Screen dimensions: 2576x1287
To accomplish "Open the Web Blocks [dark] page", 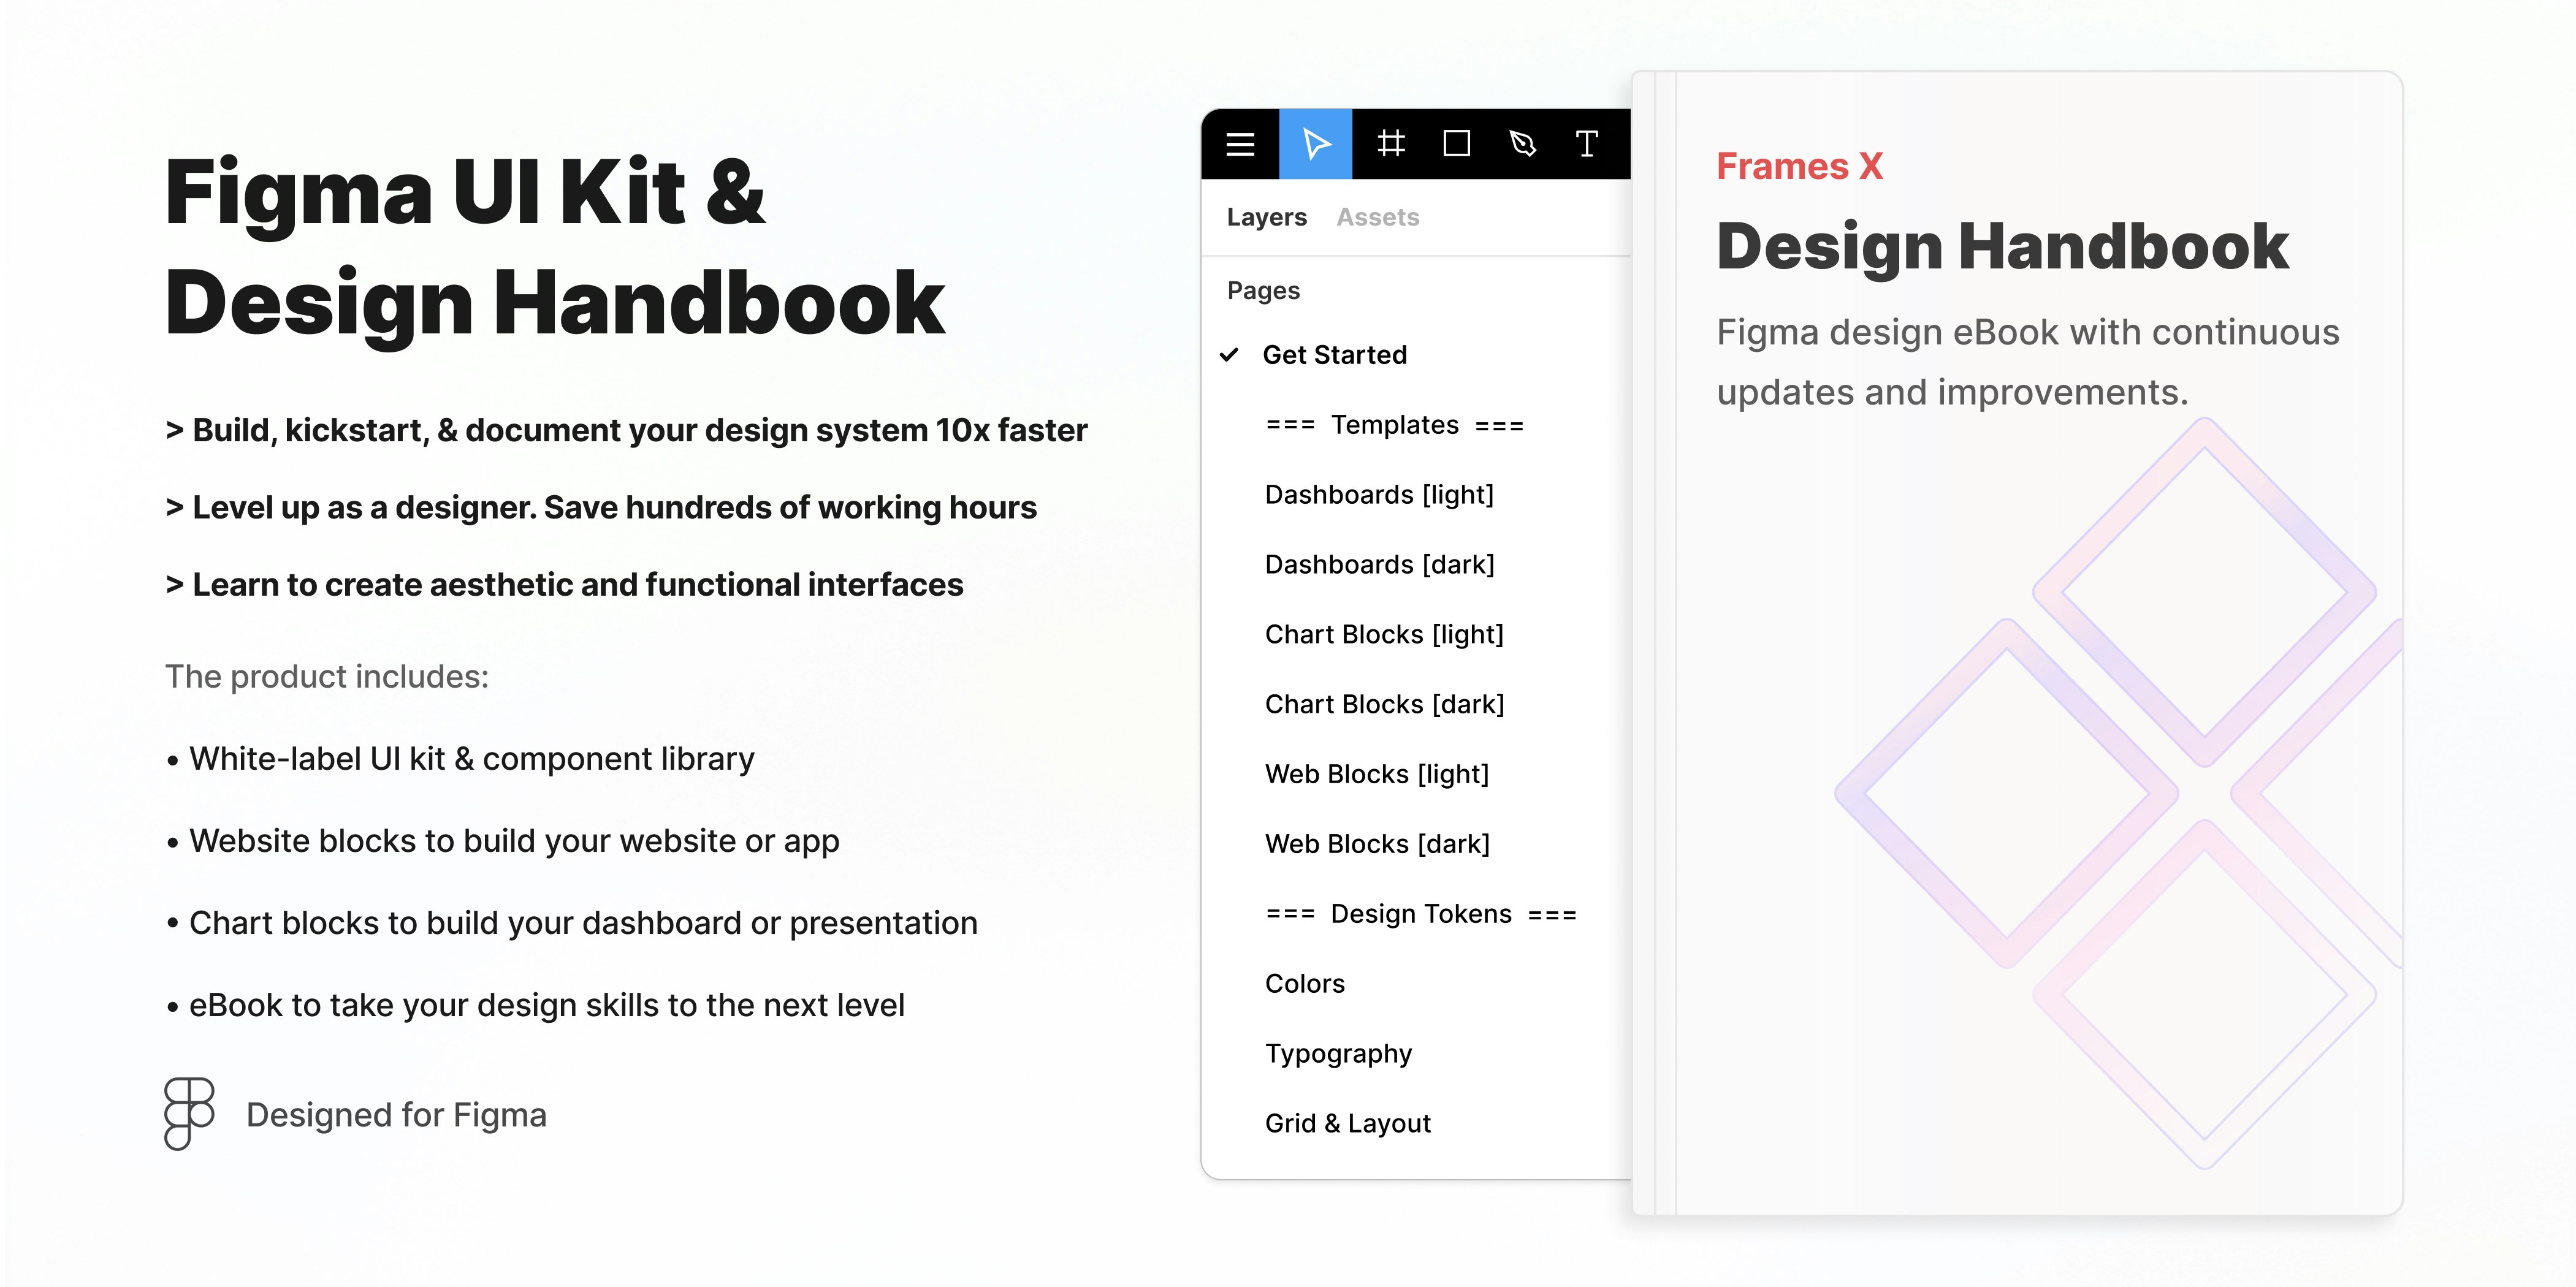I will click(1378, 845).
